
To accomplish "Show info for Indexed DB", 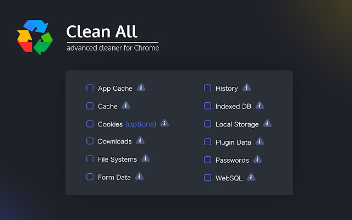I will coord(260,106).
